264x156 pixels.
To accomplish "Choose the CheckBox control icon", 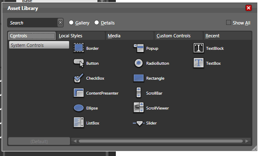I will 79,78.
